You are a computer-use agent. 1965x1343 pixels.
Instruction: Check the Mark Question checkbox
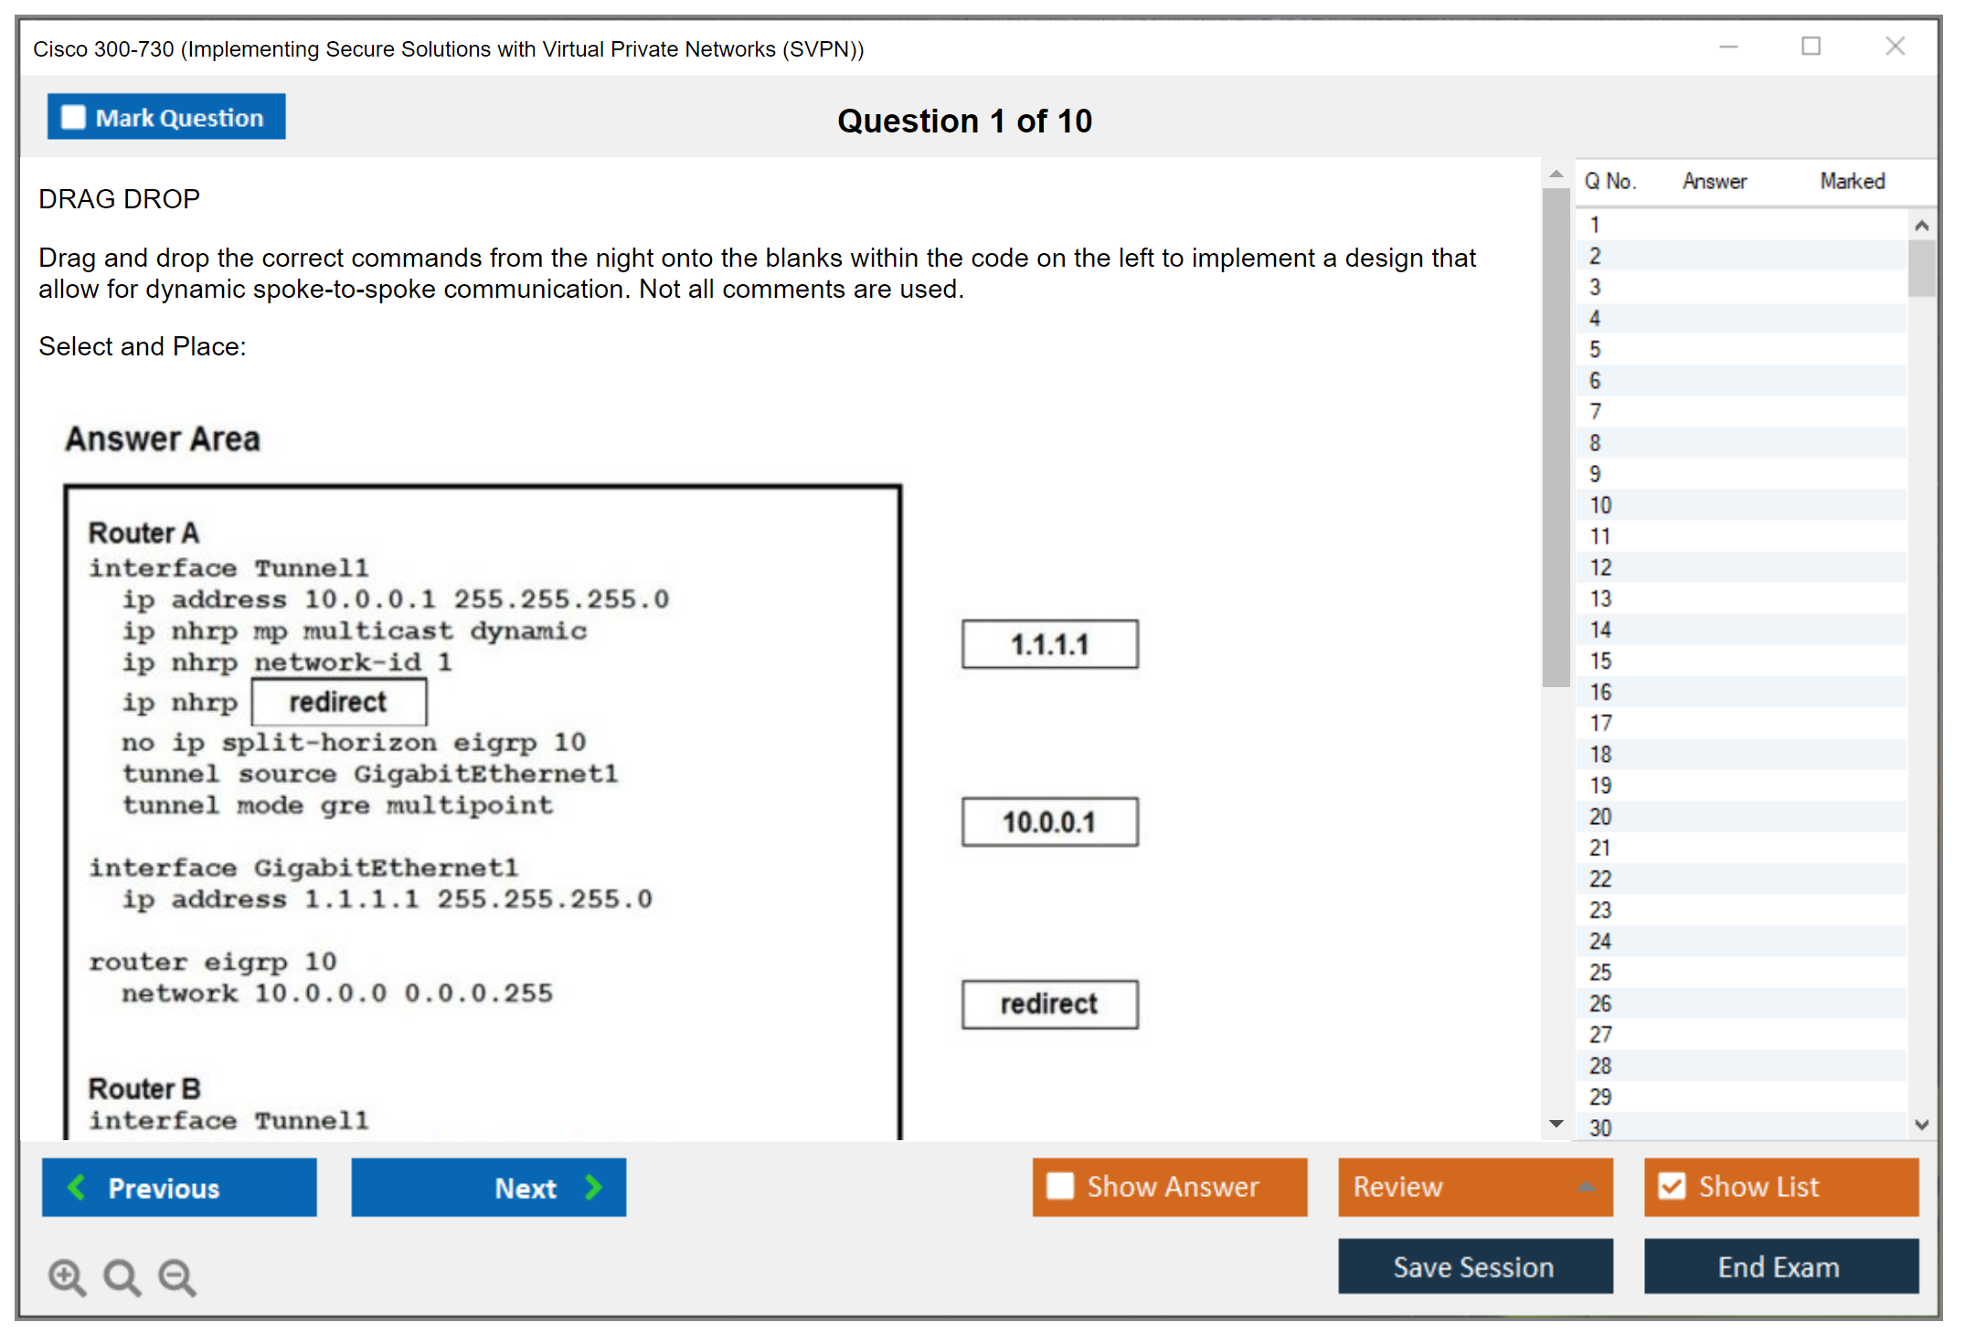click(73, 118)
